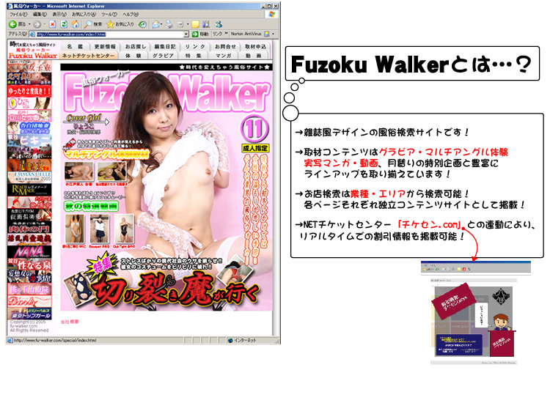Select the 動画 site tab
Image resolution: width=550 pixels, height=403 pixels.
coord(253,56)
